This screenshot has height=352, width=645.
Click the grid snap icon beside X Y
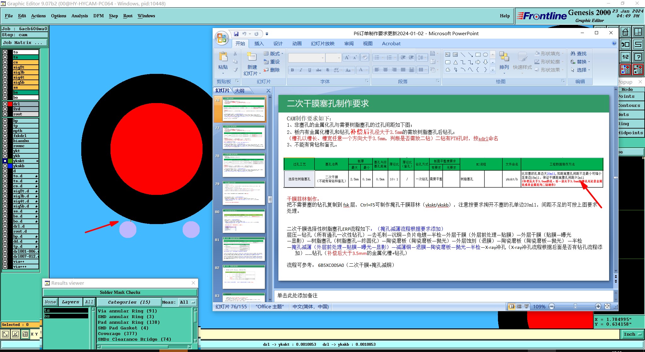coord(25,334)
